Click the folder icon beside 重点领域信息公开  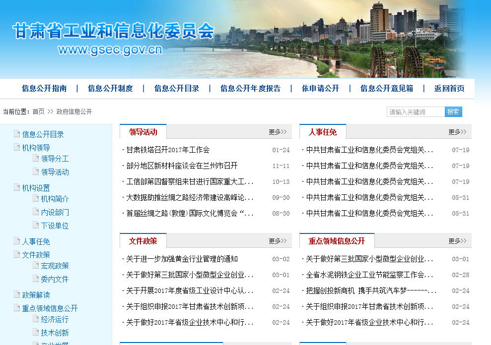(16, 307)
